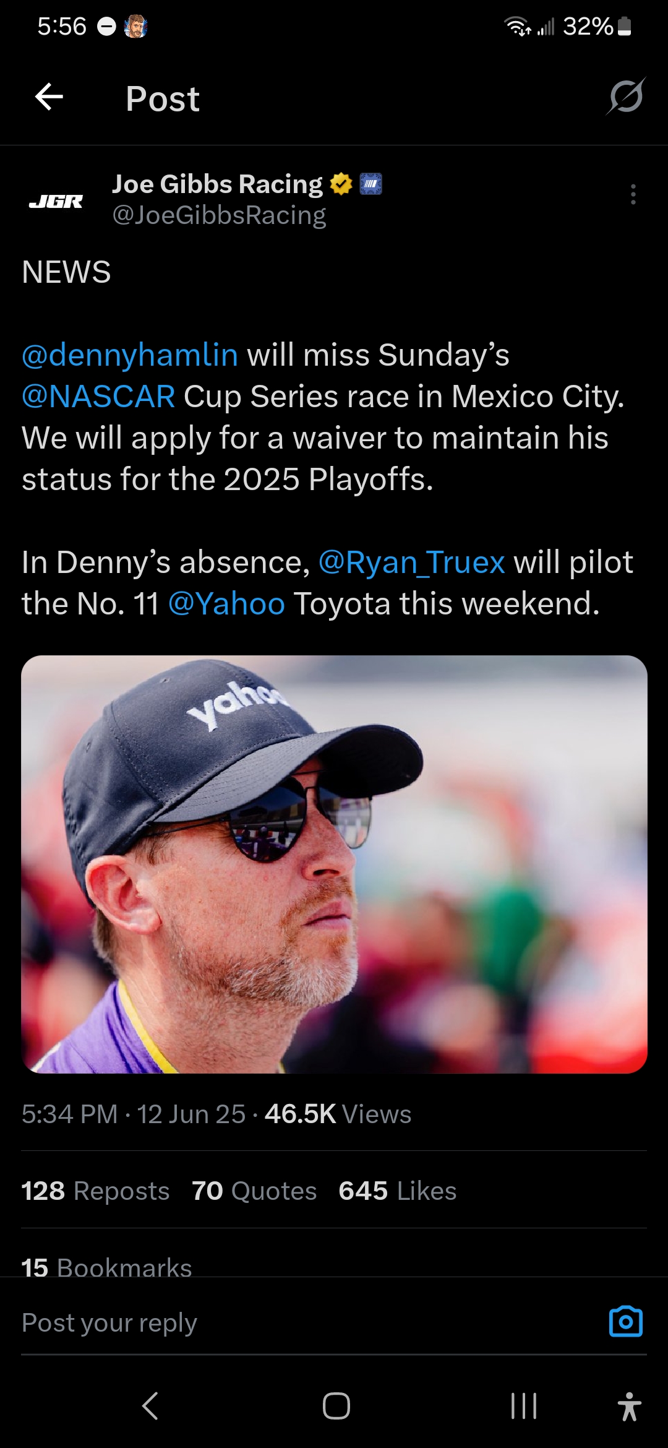Screen dimensions: 668x1448
Task: View the 70 Quotes list
Action: [x=254, y=1191]
